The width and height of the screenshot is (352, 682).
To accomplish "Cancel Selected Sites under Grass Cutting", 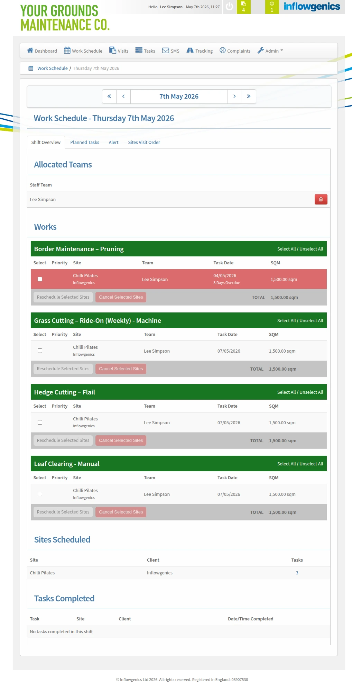I will [121, 369].
